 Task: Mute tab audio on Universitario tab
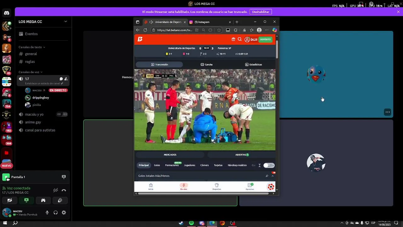pos(151,22)
